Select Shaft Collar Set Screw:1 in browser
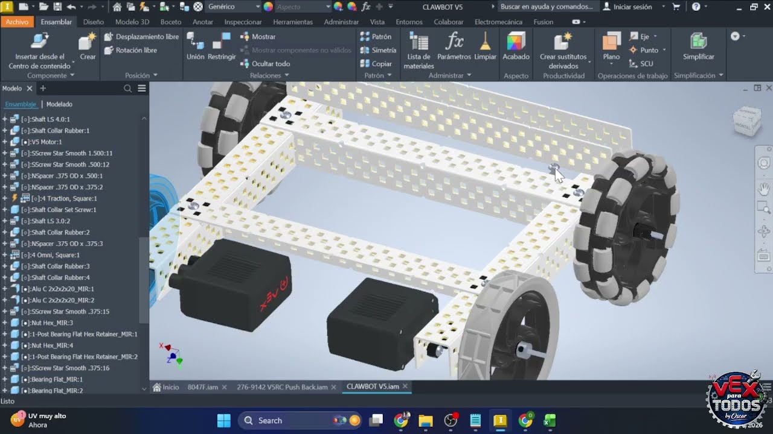773x434 pixels. coord(64,210)
